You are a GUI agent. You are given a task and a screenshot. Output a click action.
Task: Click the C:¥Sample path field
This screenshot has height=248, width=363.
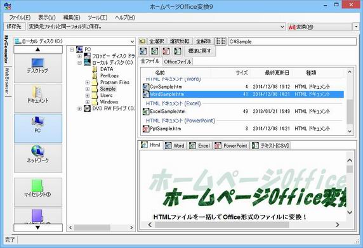pyautogui.click(x=292, y=42)
